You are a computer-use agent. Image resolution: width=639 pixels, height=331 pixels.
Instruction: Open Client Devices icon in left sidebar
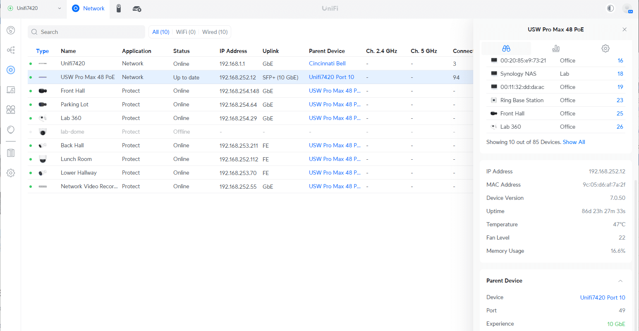click(x=11, y=90)
